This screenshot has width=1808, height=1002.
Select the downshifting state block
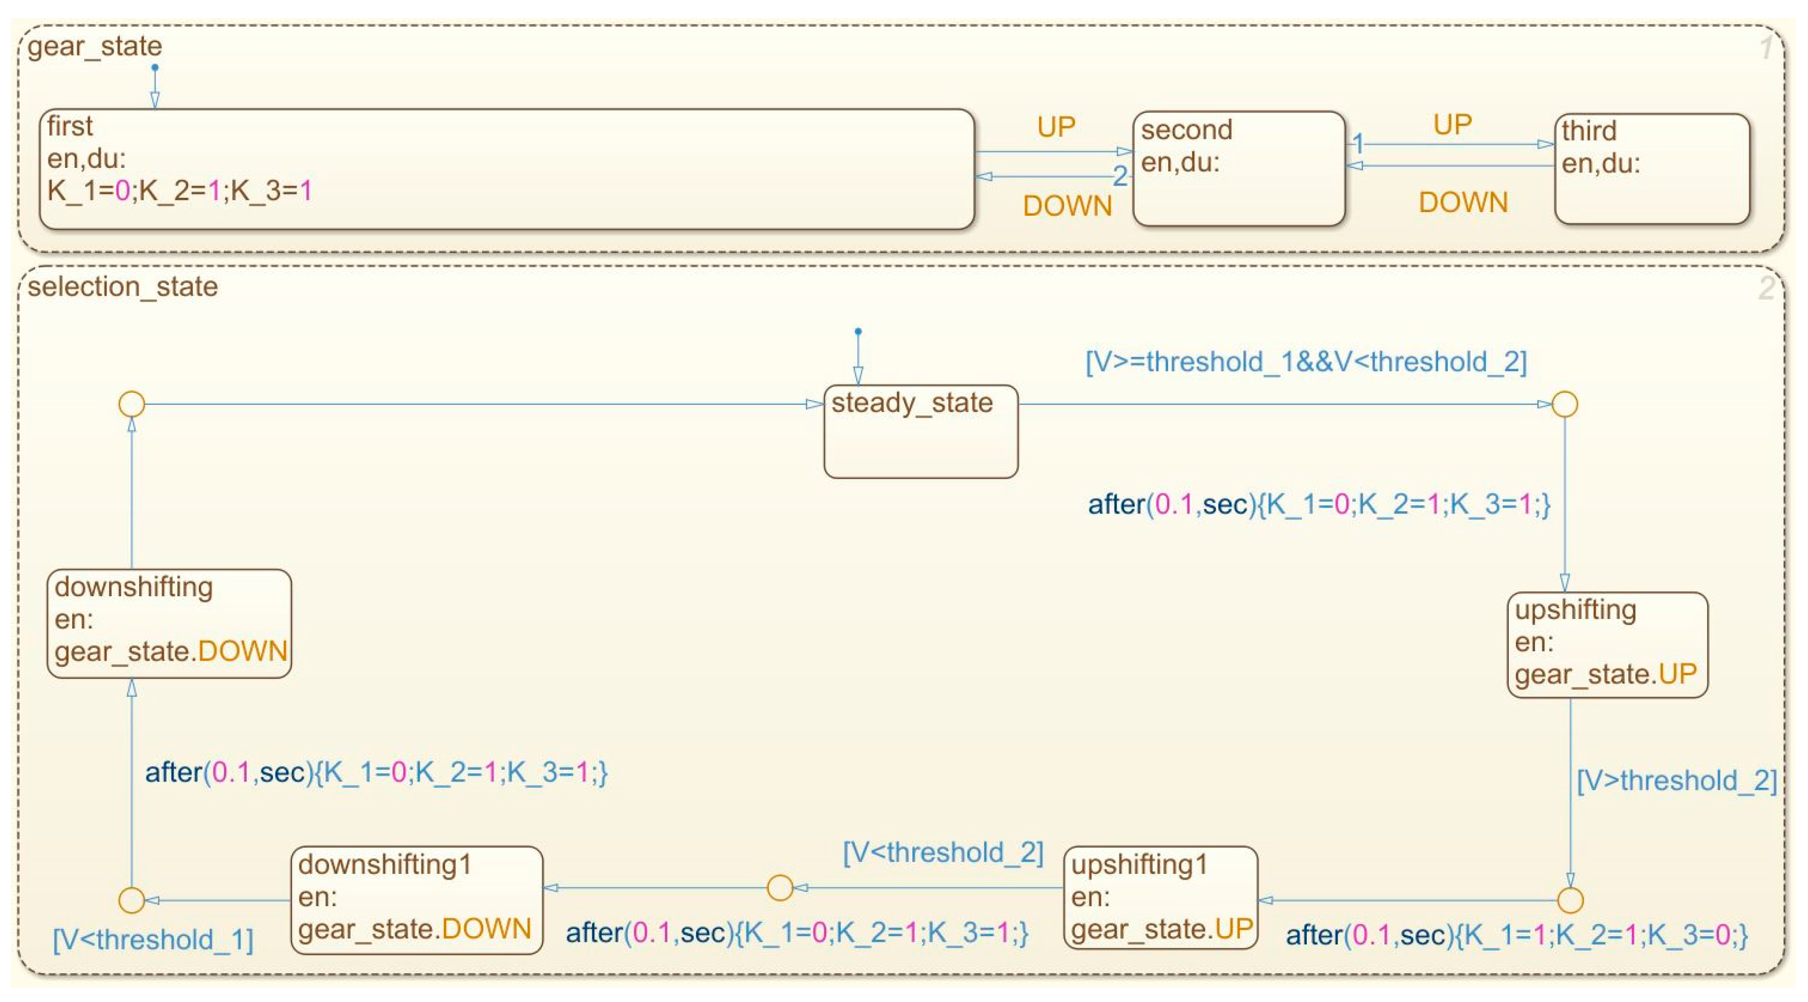[x=169, y=623]
